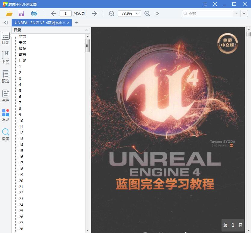
Task: Open the 搜索 search panel
Action: point(6,134)
